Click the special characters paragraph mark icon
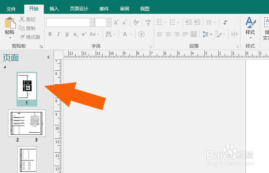269x173 pixels. point(225,22)
